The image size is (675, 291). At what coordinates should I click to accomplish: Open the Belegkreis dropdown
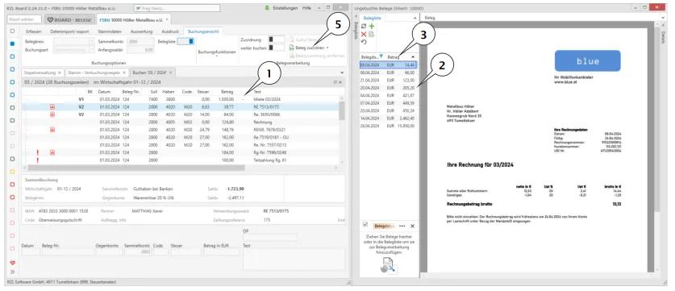pos(92,41)
